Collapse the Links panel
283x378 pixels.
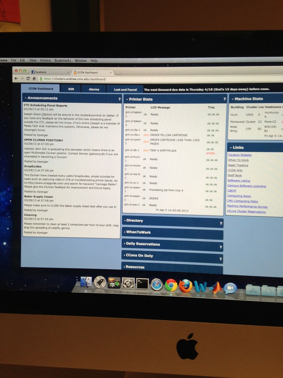(231, 147)
